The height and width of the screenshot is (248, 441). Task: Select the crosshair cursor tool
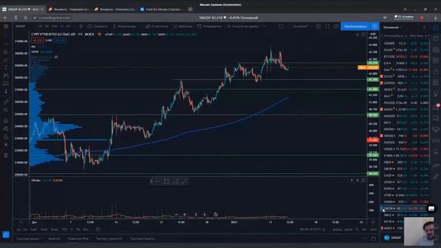(6, 36)
